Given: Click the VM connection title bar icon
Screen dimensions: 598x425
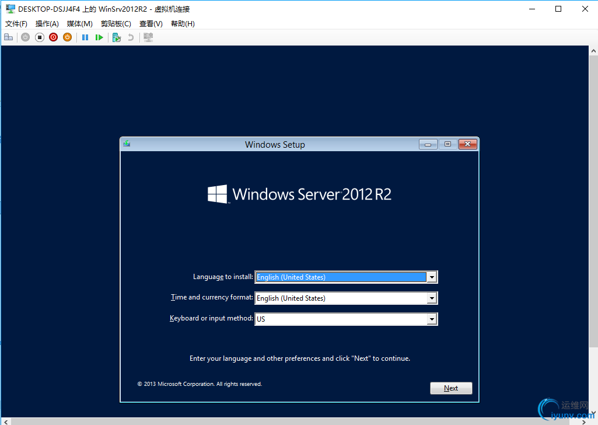Looking at the screenshot, I should (11, 9).
